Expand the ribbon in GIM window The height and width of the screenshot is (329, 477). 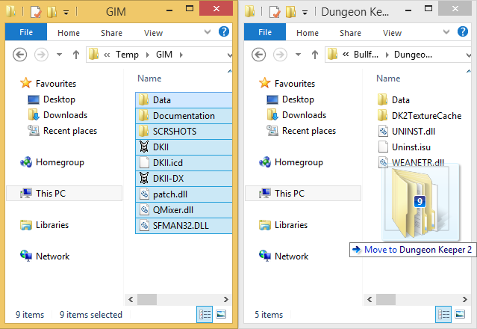click(x=208, y=32)
